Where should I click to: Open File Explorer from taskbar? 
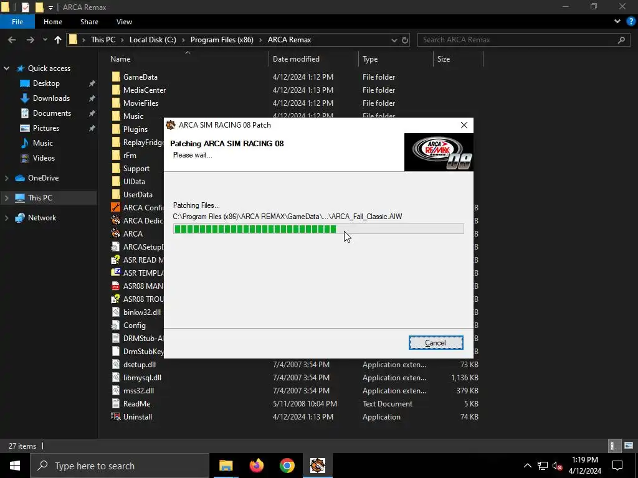tap(226, 466)
